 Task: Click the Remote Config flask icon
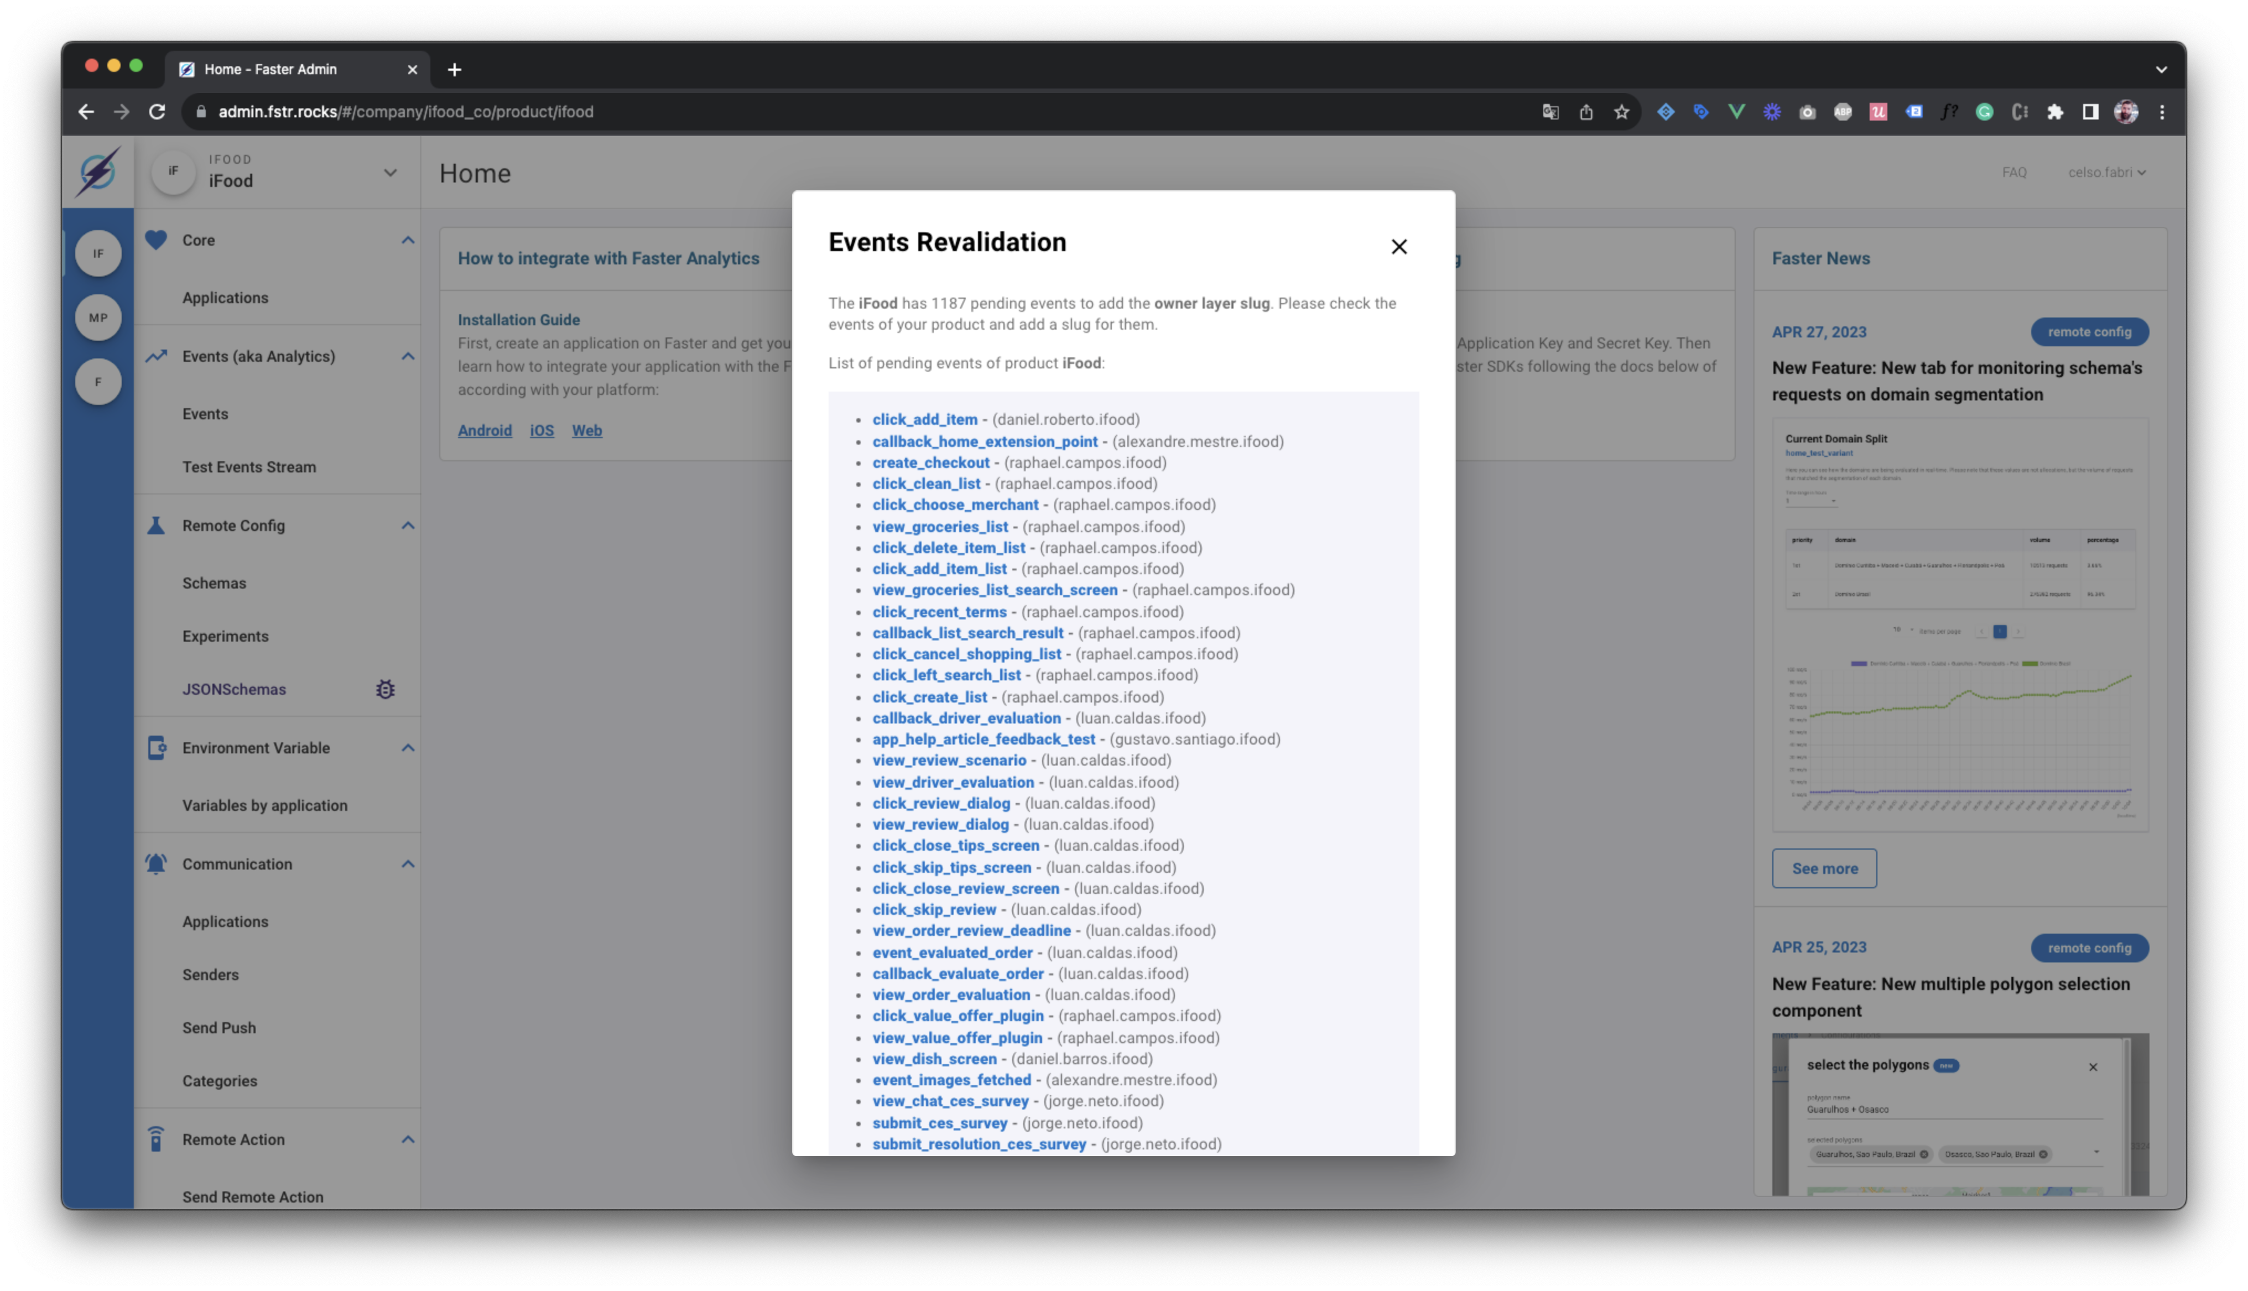156,526
